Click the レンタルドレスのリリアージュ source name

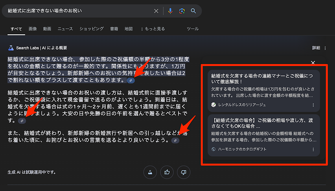click(242, 105)
